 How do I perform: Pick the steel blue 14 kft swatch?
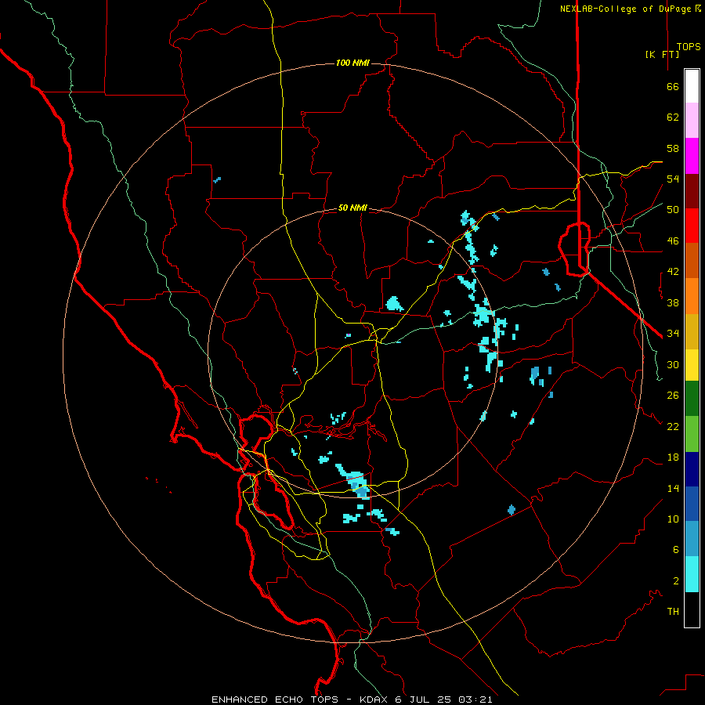pyautogui.click(x=692, y=539)
